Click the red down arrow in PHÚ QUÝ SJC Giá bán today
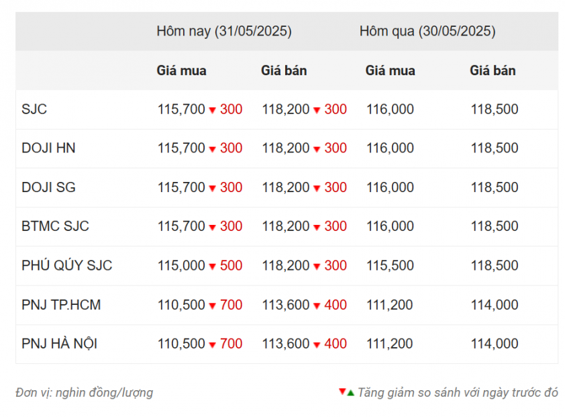Image resolution: width=565 pixels, height=417 pixels. (x=317, y=267)
